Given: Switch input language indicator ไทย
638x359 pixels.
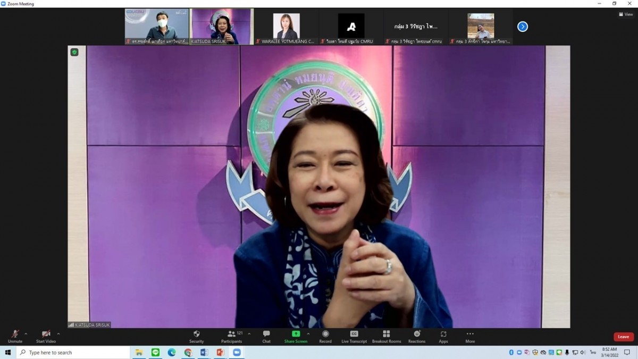Looking at the screenshot, I should click(593, 352).
